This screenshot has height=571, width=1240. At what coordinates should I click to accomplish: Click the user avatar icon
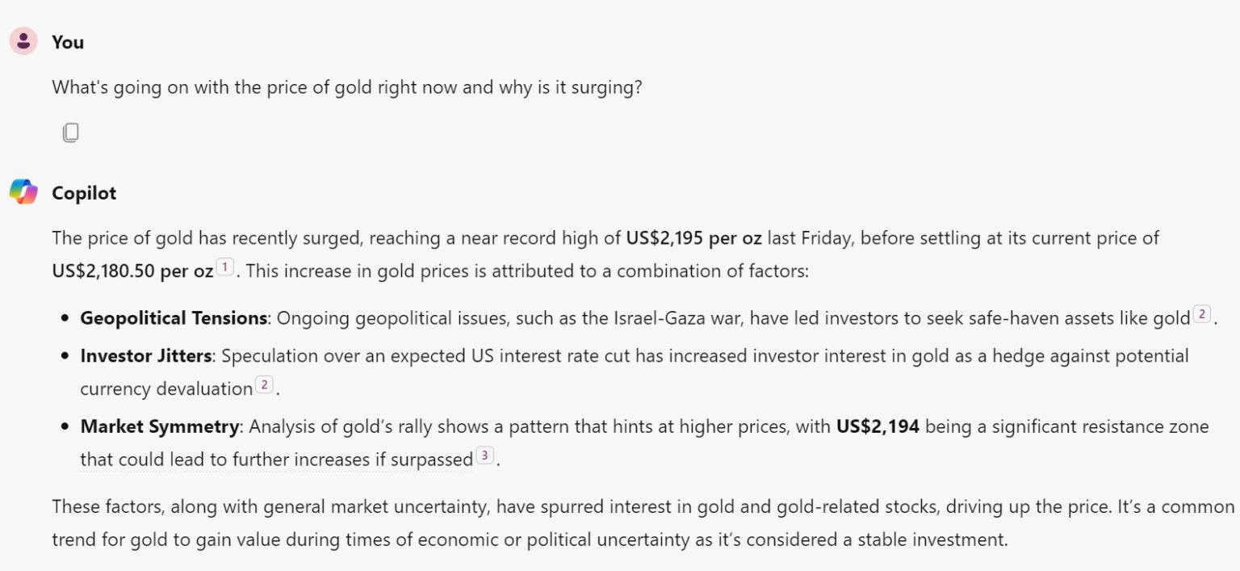[x=23, y=41]
